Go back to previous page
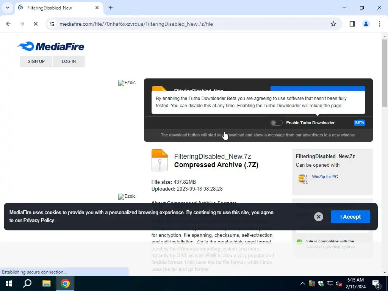Image resolution: width=388 pixels, height=291 pixels. tap(8, 24)
